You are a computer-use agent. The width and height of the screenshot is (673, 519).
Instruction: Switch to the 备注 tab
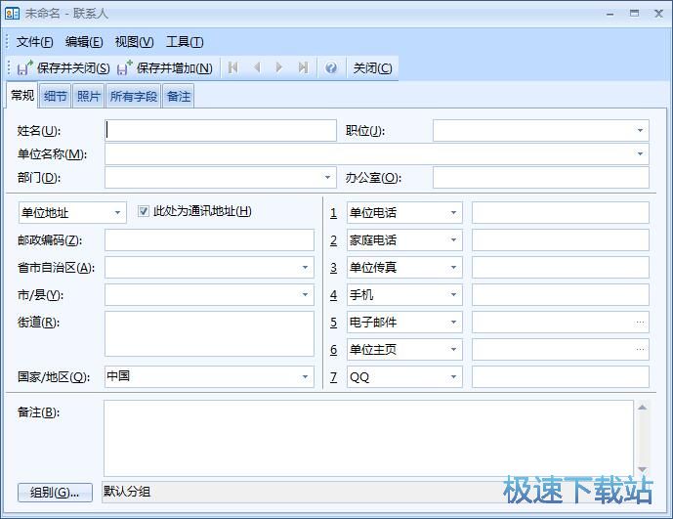click(x=179, y=96)
